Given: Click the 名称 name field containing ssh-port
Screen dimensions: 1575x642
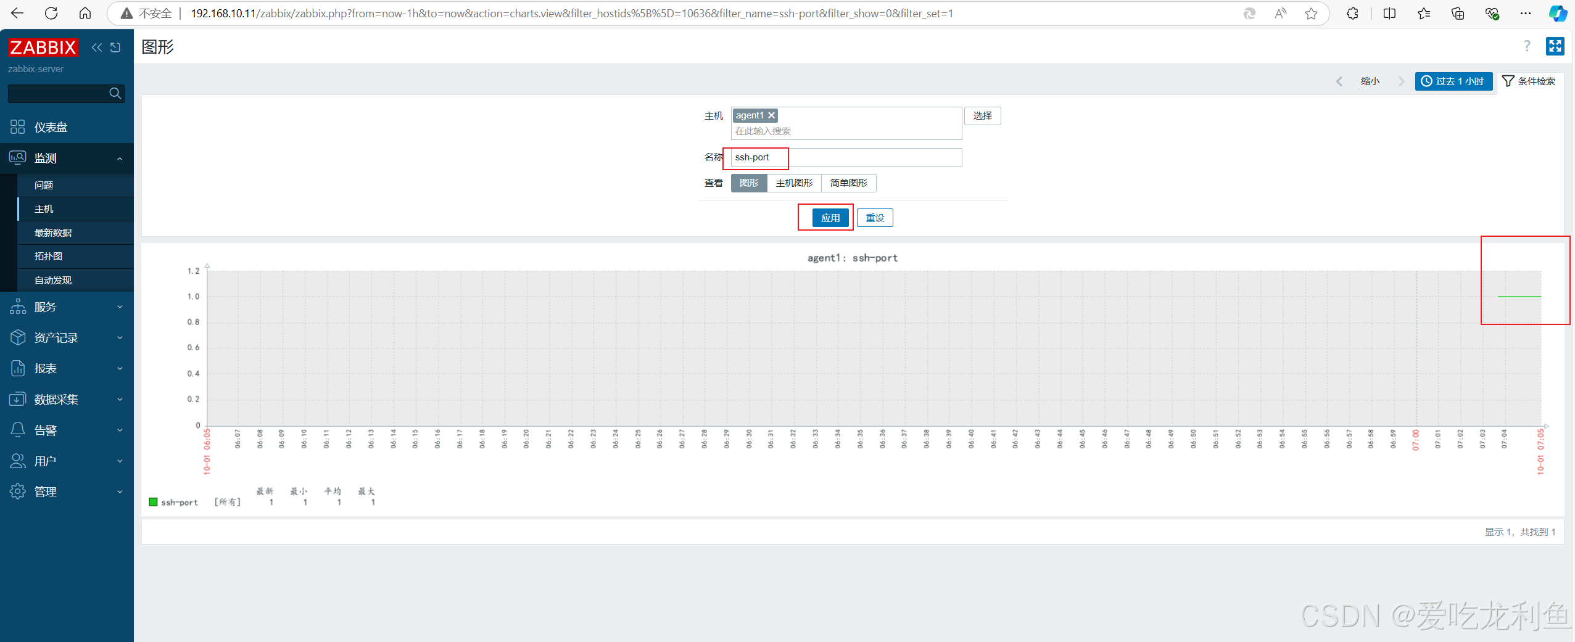Looking at the screenshot, I should pos(846,157).
